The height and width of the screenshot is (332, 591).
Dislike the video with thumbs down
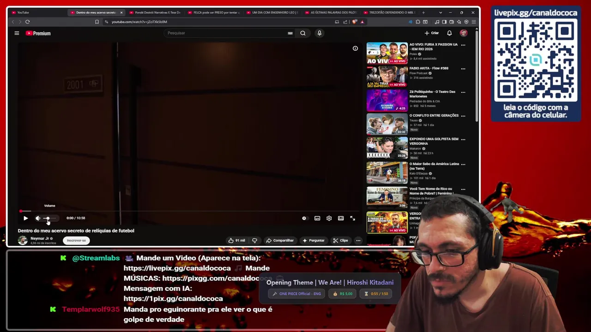tap(254, 240)
